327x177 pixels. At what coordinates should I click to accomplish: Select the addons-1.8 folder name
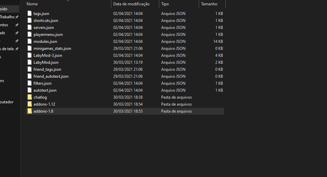coord(44,111)
